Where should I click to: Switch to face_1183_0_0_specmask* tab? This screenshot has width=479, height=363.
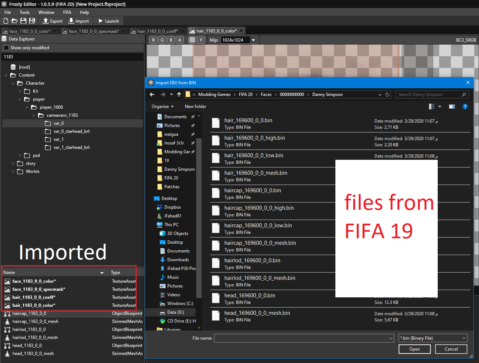pyautogui.click(x=94, y=31)
